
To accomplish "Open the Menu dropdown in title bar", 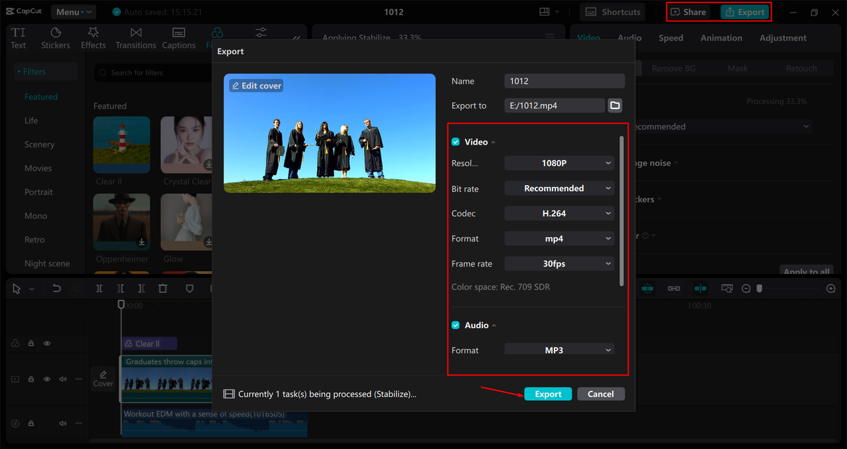I will tap(73, 12).
